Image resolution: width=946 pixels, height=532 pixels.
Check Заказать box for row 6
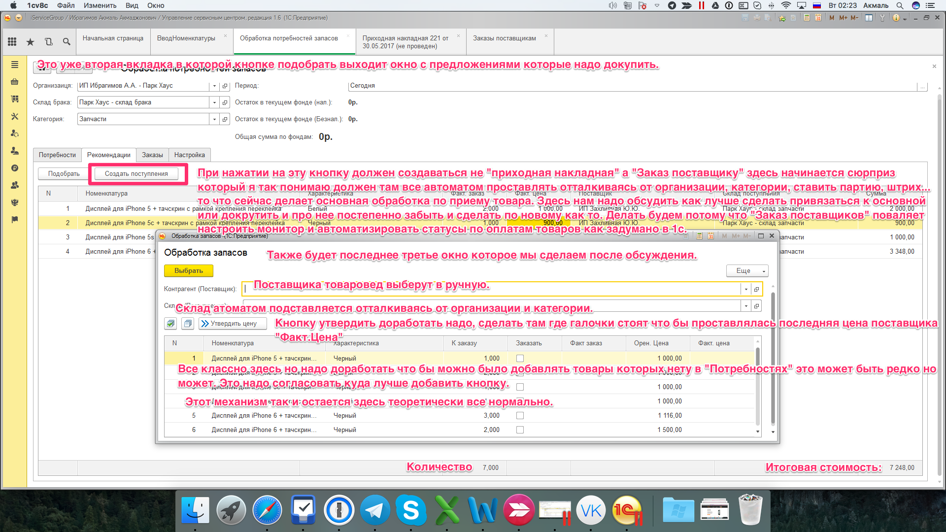coord(520,430)
